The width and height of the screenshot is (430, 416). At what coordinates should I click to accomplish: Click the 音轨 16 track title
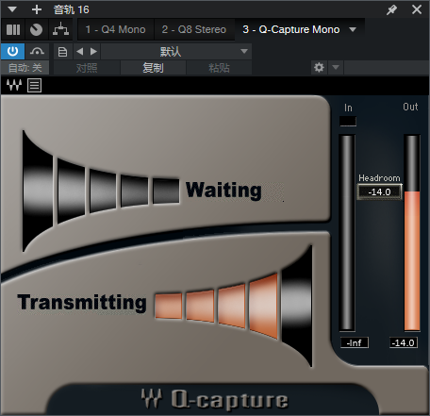[x=72, y=9]
